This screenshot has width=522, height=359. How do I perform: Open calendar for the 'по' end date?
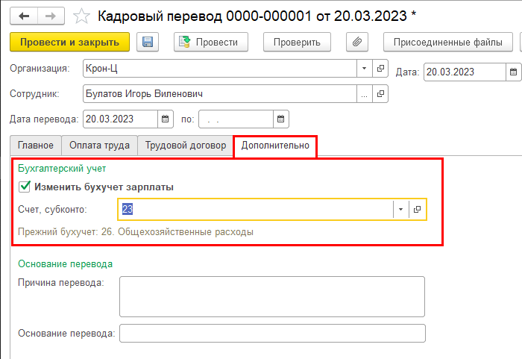point(280,119)
